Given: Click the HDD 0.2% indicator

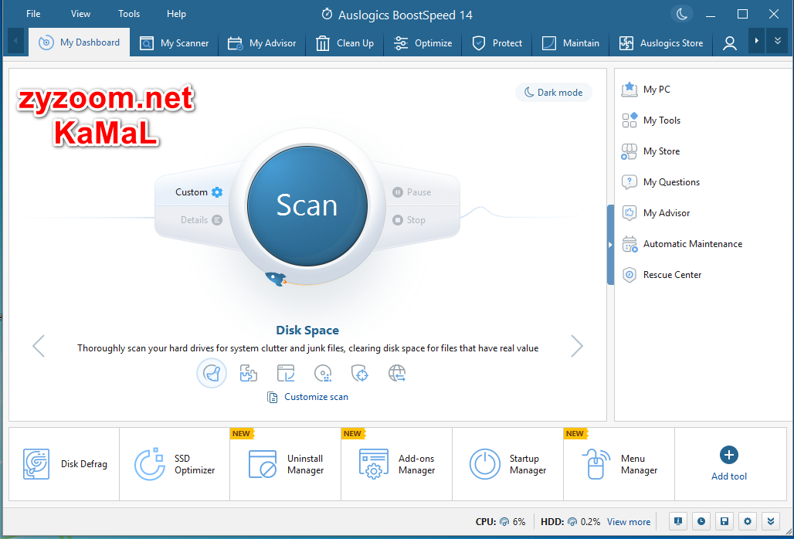Looking at the screenshot, I should coord(570,522).
